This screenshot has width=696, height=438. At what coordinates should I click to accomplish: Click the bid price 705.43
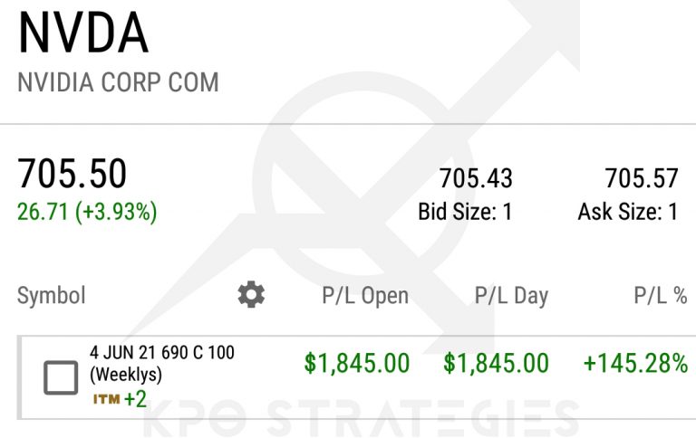click(476, 178)
